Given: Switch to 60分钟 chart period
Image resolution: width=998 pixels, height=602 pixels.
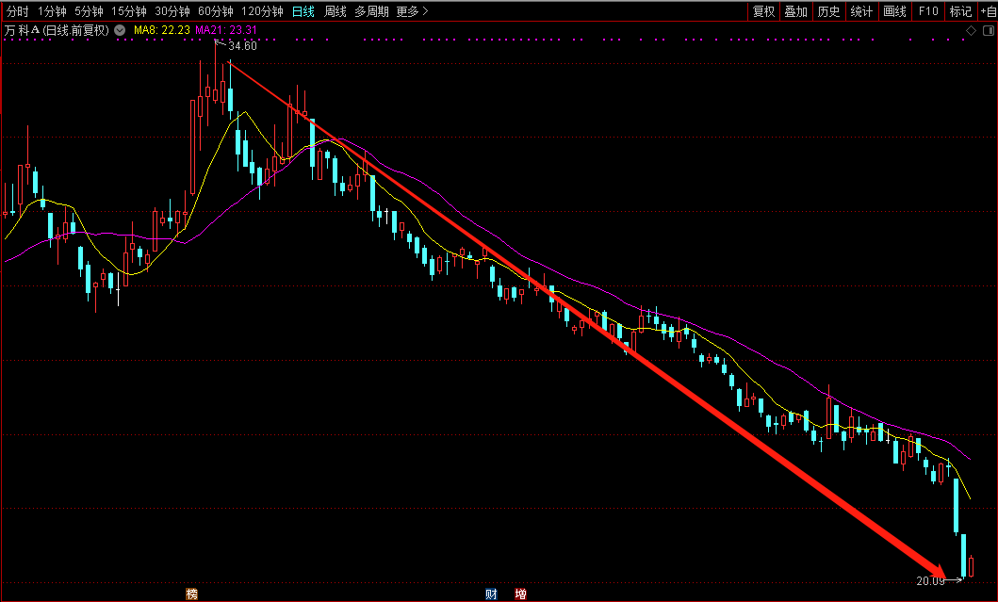Looking at the screenshot, I should coord(216,11).
